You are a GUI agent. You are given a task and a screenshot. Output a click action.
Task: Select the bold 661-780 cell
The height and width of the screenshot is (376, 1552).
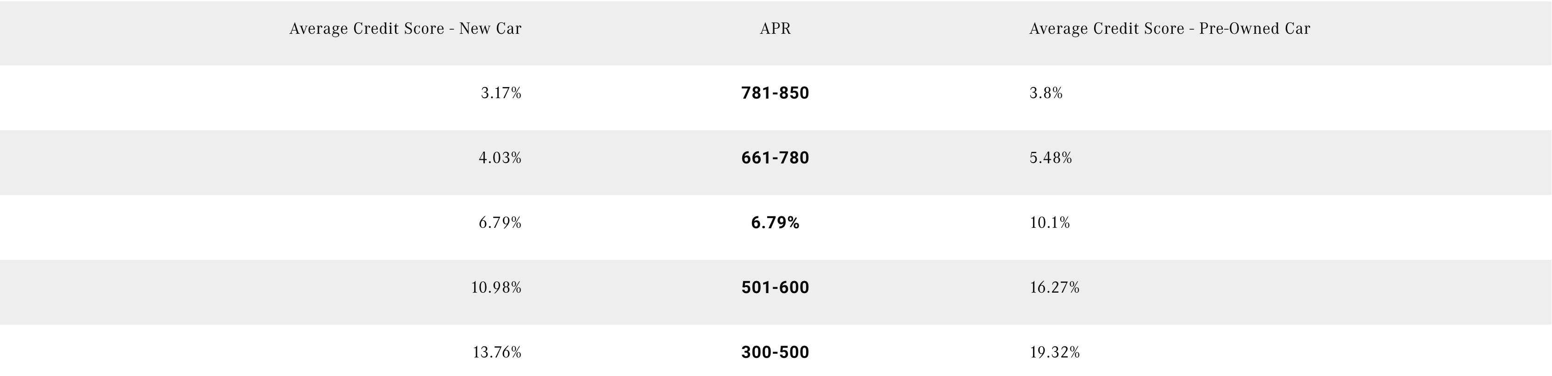pos(775,158)
